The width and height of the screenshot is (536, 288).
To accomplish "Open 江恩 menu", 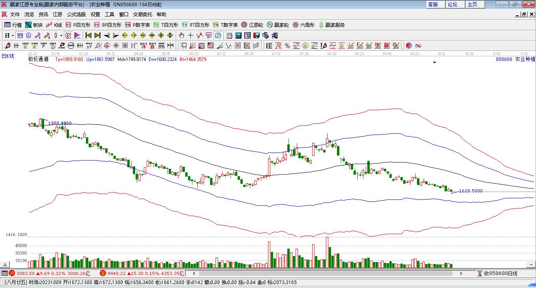I will point(58,14).
